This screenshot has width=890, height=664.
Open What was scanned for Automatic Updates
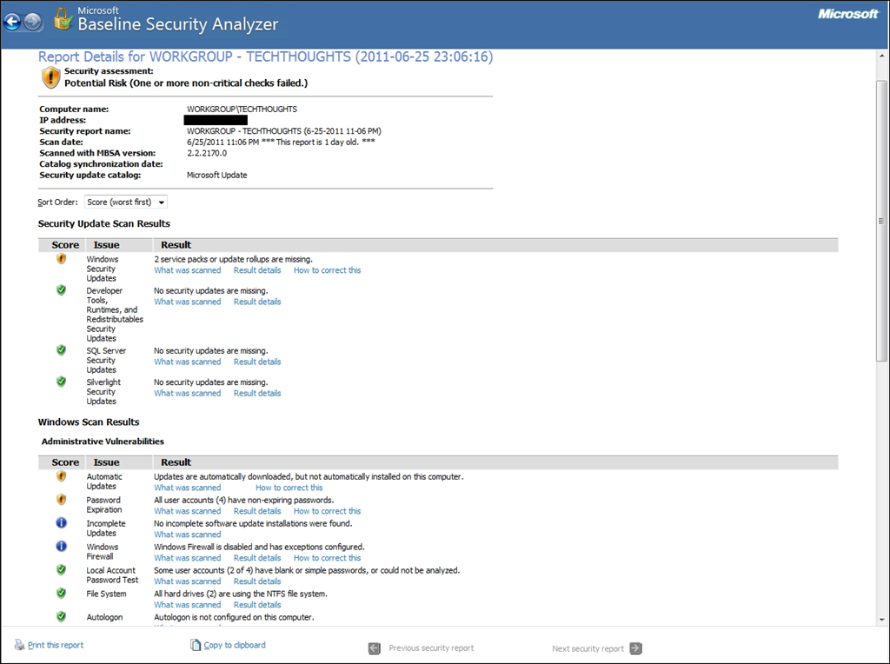click(x=188, y=488)
